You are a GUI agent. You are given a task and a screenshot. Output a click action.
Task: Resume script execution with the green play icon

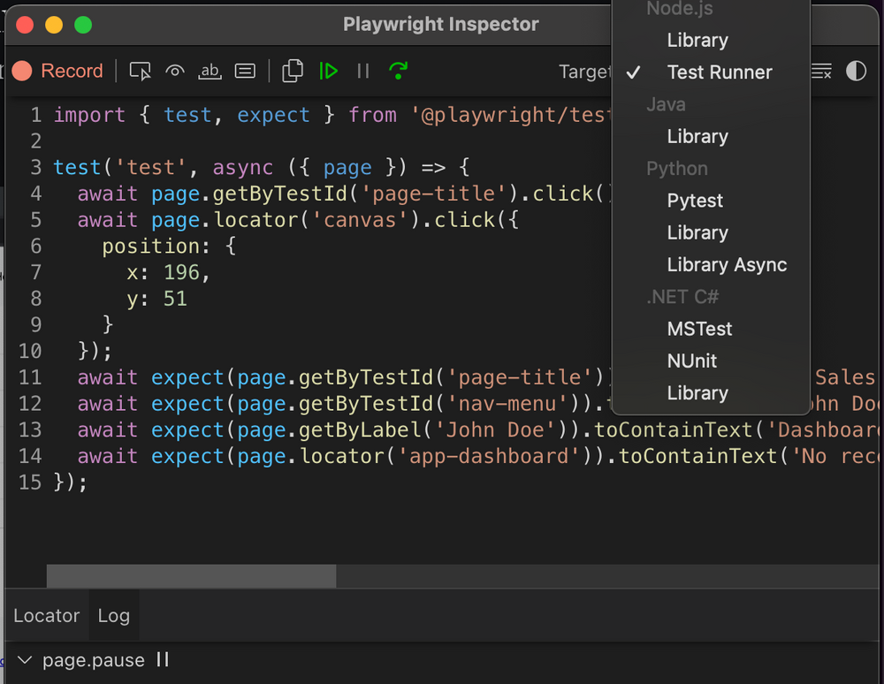pos(328,71)
